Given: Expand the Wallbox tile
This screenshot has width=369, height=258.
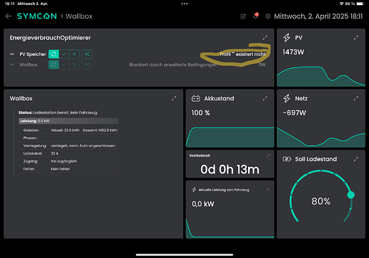Looking at the screenshot, I should [174, 98].
